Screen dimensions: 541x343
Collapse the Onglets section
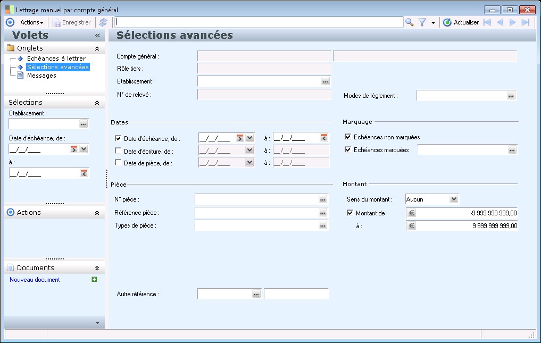click(x=97, y=48)
